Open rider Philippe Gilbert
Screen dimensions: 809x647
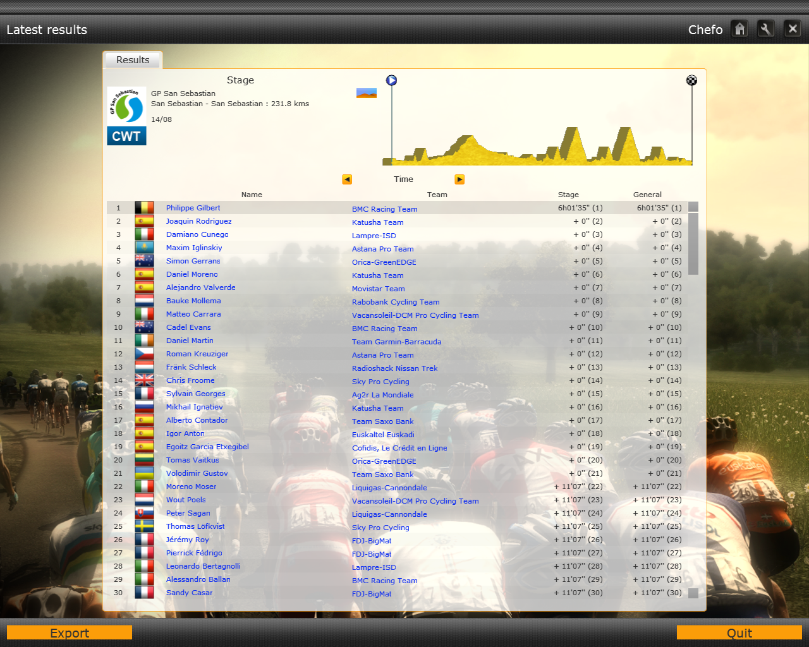(x=193, y=208)
